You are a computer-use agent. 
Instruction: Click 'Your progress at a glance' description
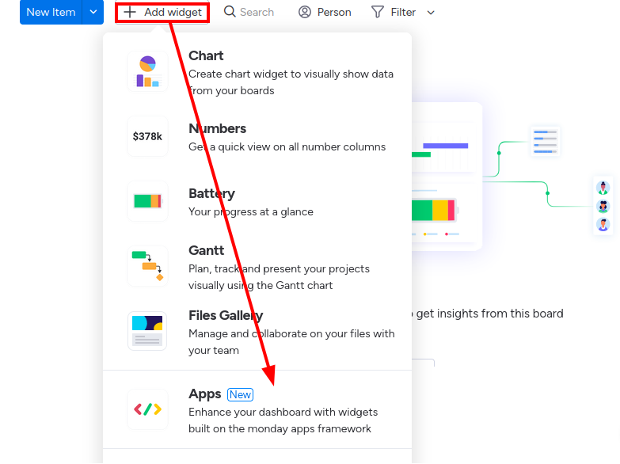[x=251, y=211]
